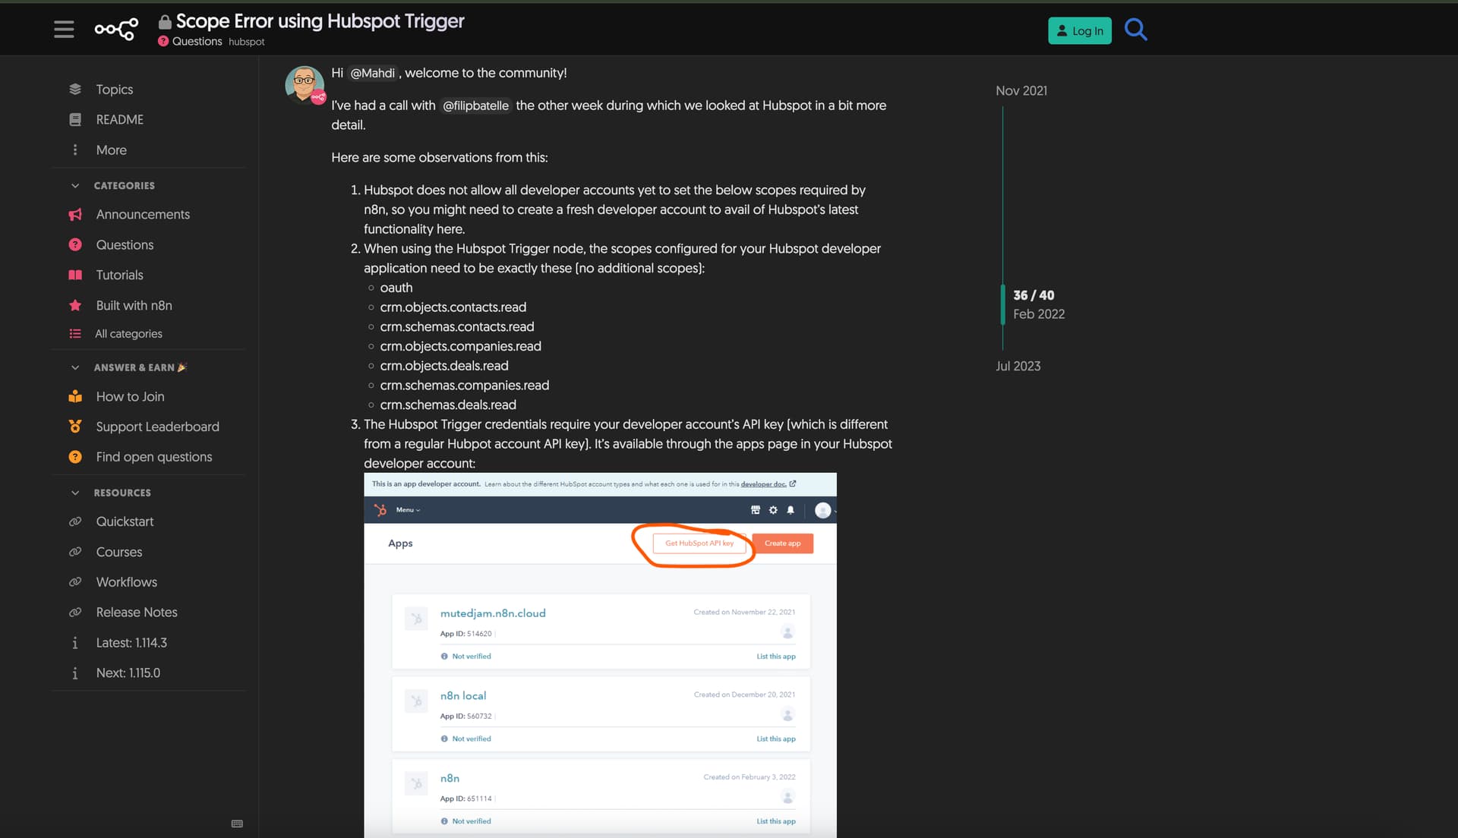This screenshot has height=838, width=1458.
Task: Collapse the Resources section chevron
Action: click(x=75, y=493)
